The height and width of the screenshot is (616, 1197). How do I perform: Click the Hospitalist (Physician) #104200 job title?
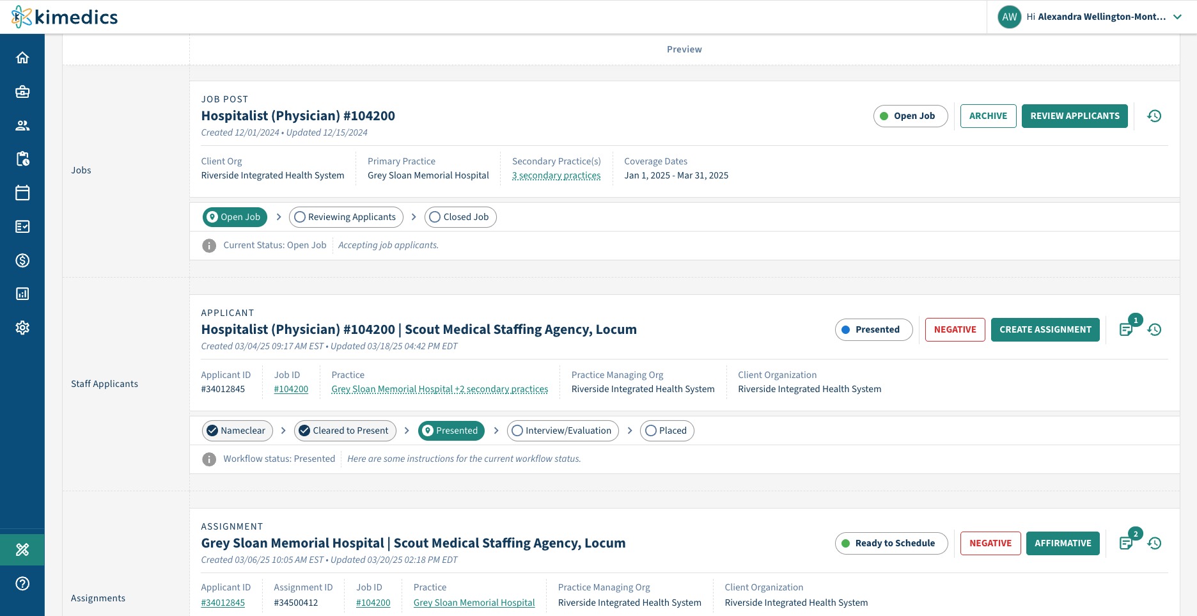point(298,116)
